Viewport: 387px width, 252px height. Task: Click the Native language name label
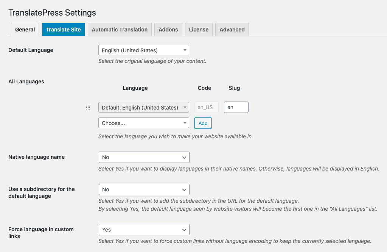(x=37, y=157)
